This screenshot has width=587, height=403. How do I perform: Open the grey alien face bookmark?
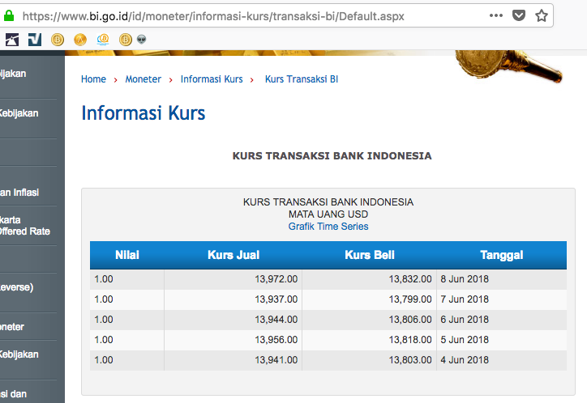click(142, 39)
